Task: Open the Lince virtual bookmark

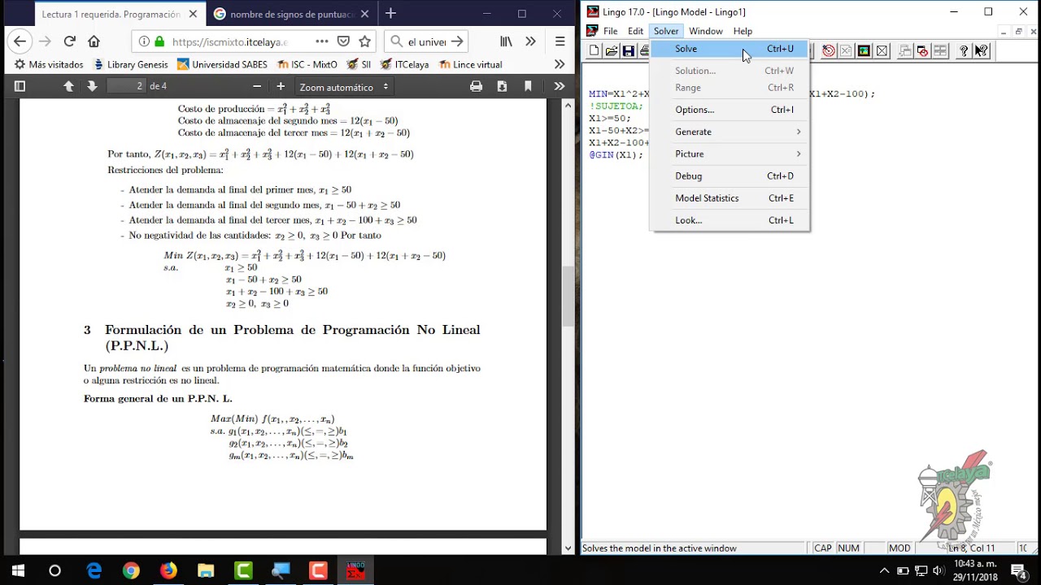Action: pyautogui.click(x=471, y=64)
